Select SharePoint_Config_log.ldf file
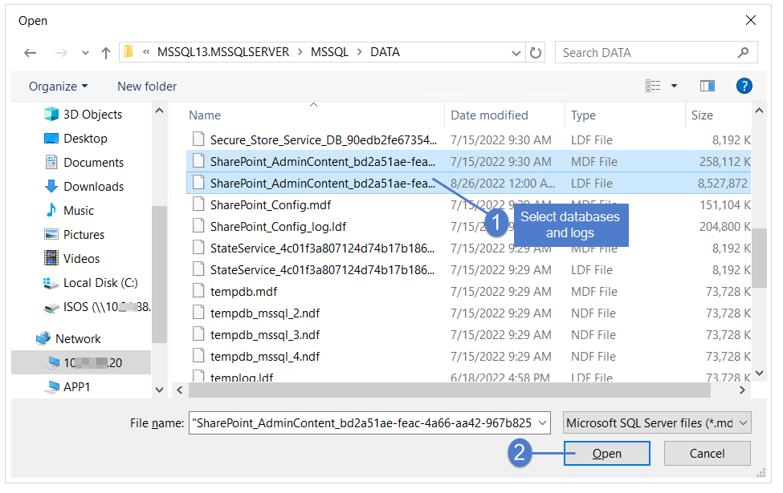 (469, 226)
